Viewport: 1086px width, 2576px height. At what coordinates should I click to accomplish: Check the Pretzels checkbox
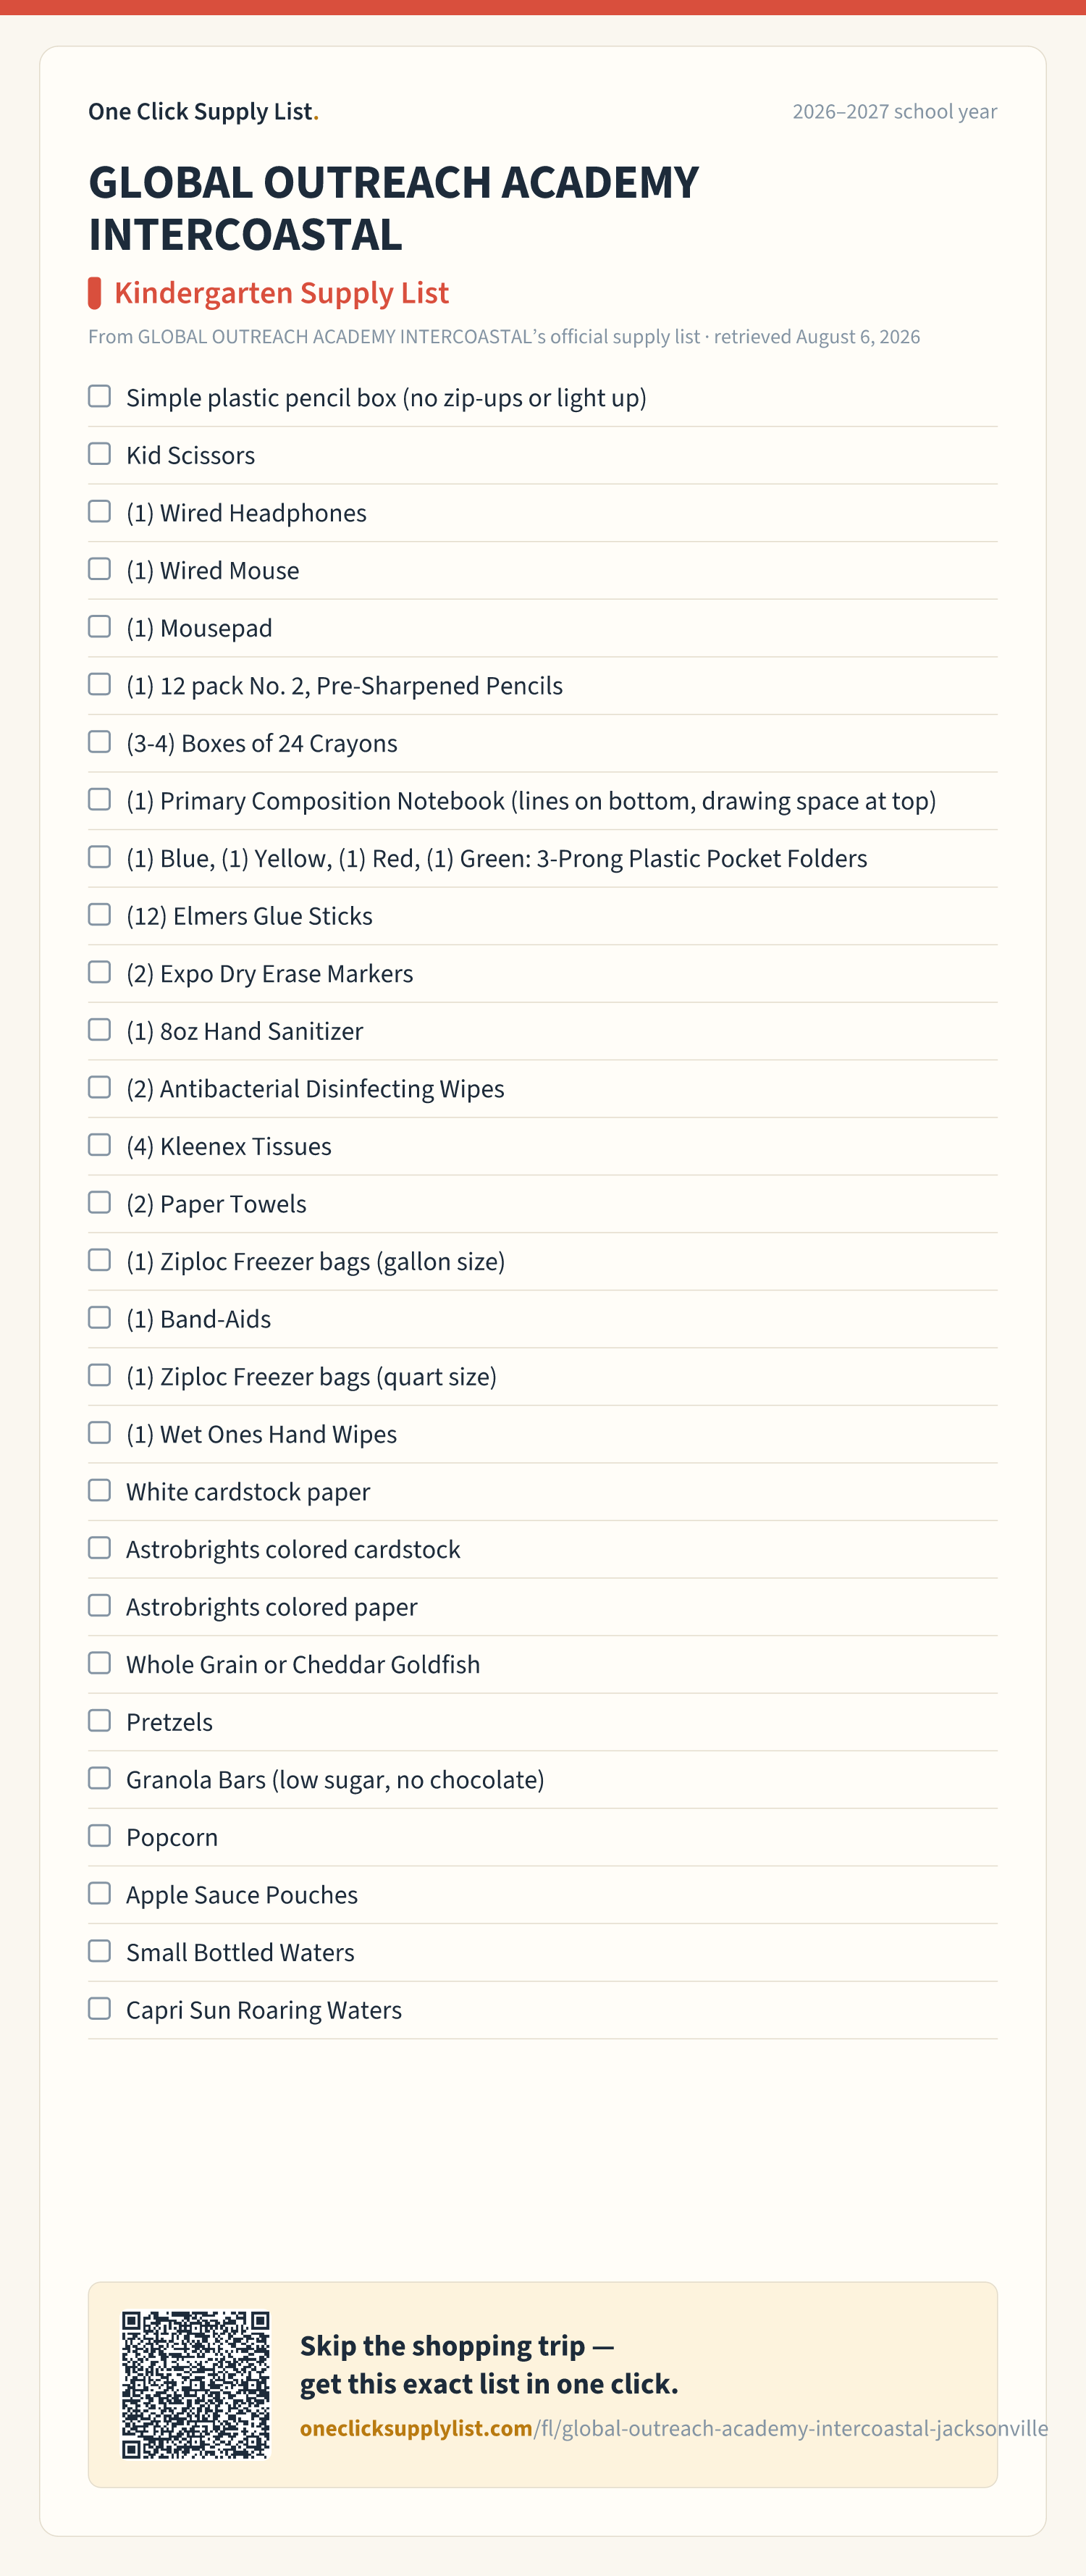pos(99,1721)
